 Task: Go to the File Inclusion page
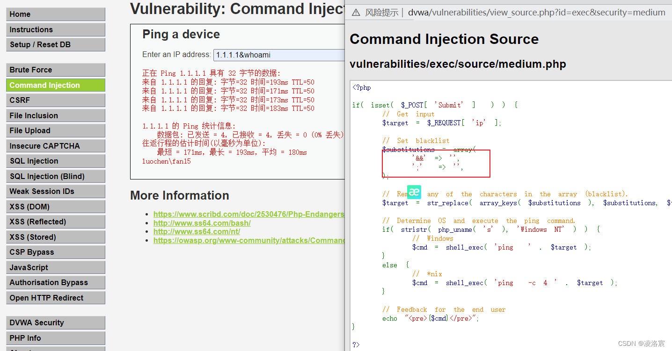tap(55, 115)
